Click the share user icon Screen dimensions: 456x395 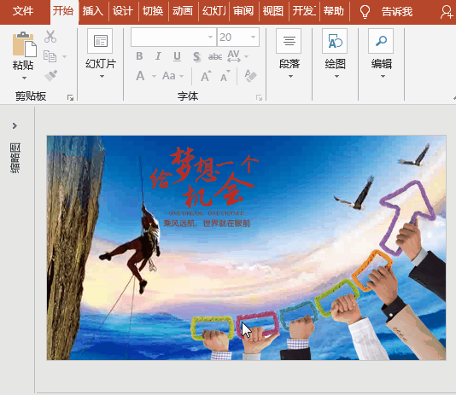tap(447, 12)
